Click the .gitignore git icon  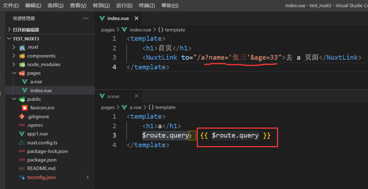coord(22,116)
